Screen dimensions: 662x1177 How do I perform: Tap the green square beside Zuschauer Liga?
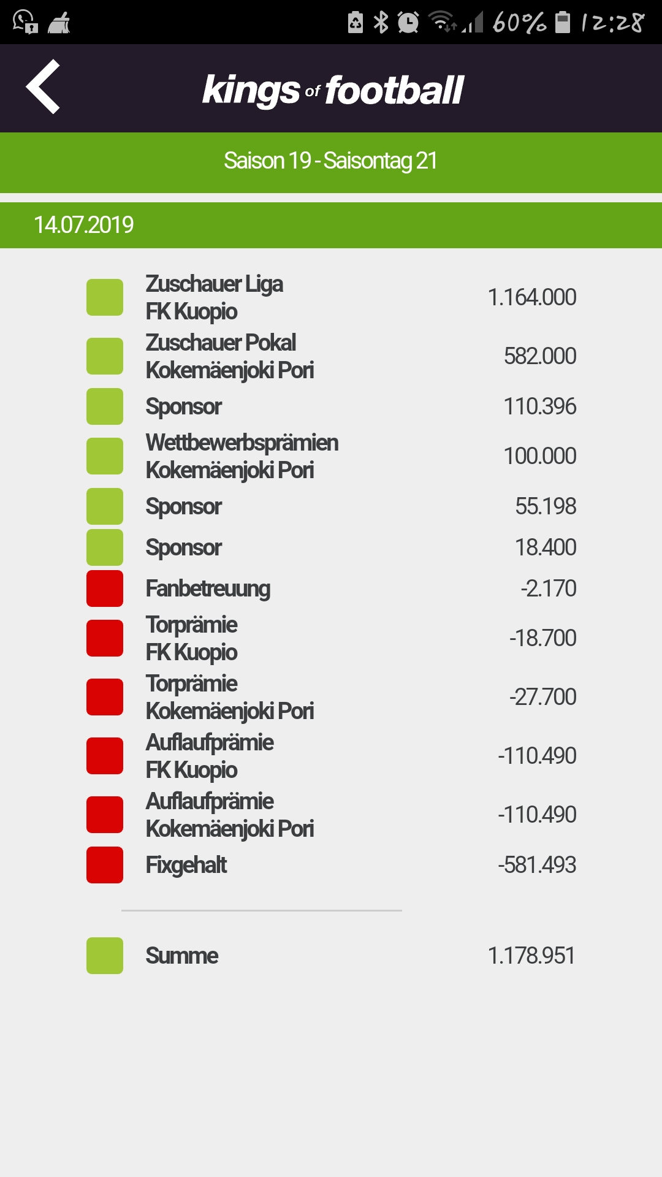pyautogui.click(x=105, y=297)
